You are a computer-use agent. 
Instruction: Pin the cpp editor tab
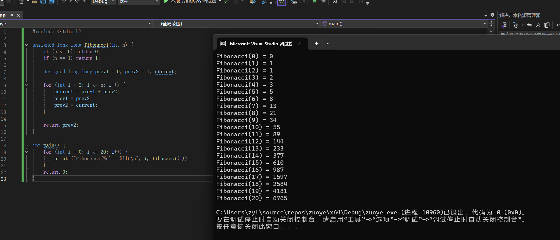pos(11,15)
